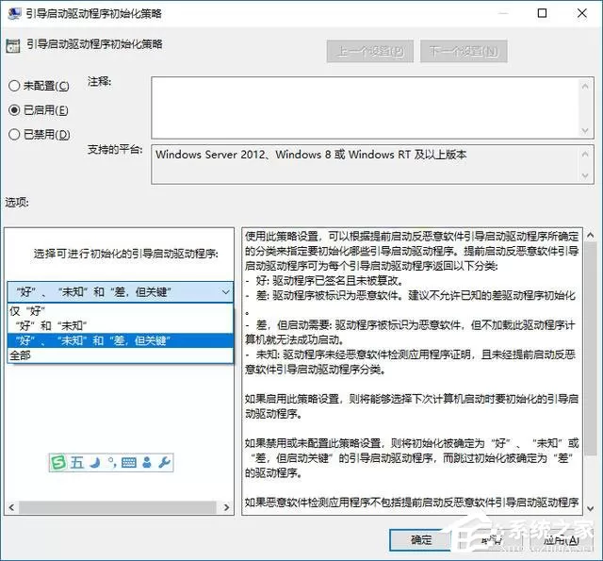Toggle the 五 Wubi input mode icon
This screenshot has width=603, height=561.
click(77, 462)
